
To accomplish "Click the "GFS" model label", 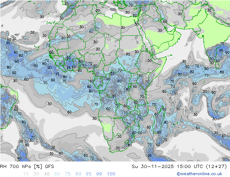I will 49,166.
